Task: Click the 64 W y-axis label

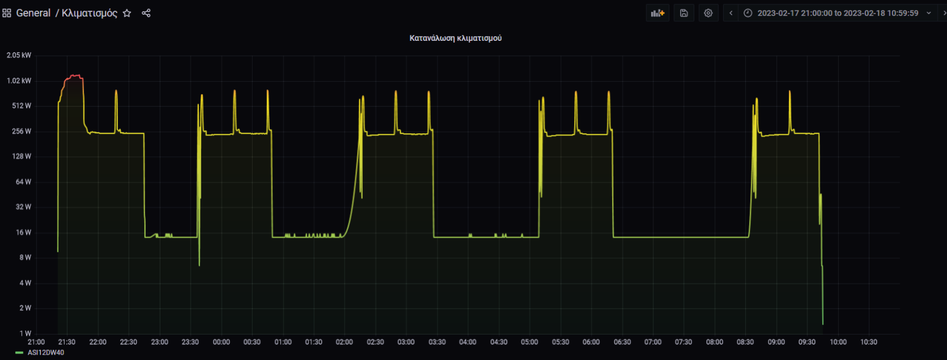Action: click(24, 182)
